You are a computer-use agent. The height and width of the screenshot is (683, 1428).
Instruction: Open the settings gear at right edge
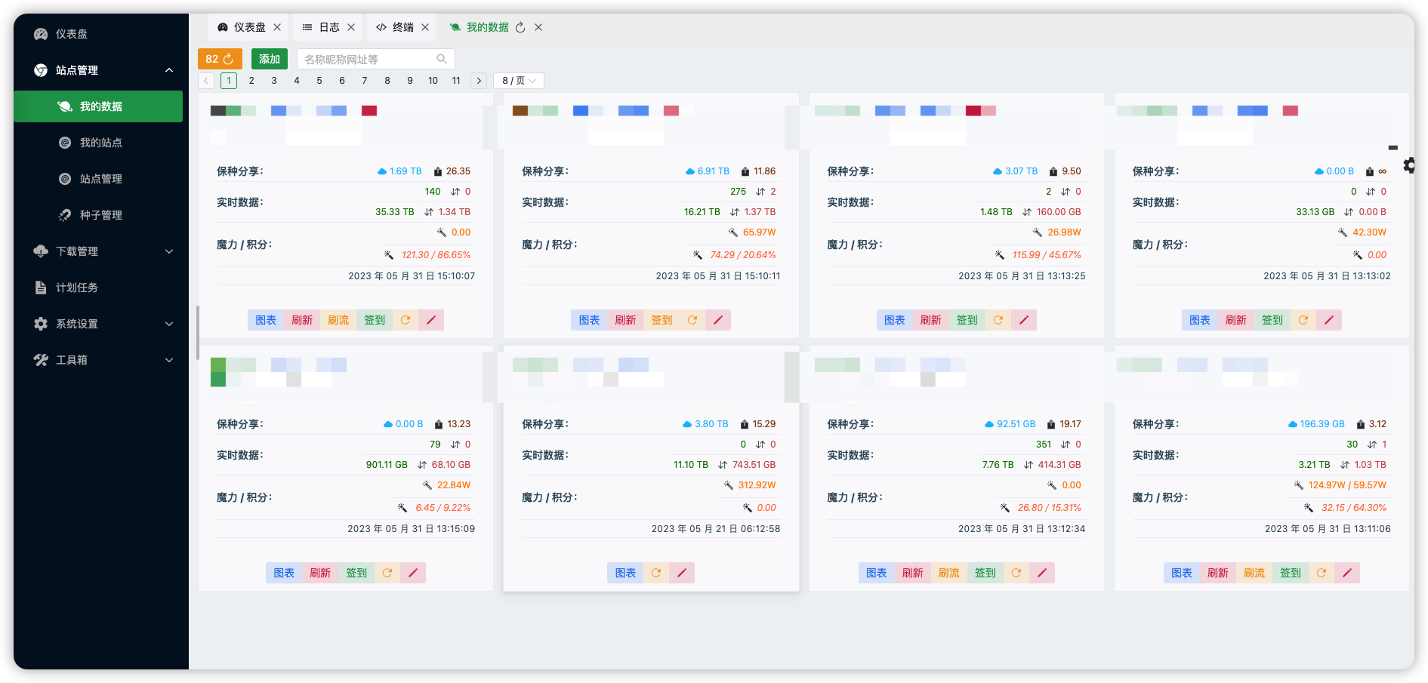coord(1409,165)
